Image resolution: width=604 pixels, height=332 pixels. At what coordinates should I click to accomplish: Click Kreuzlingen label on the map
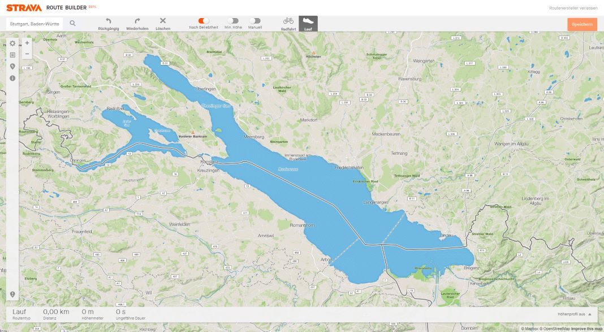(x=208, y=170)
